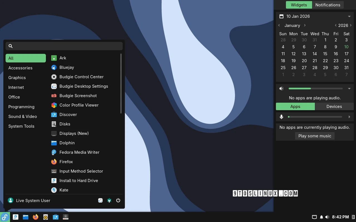Screen dimensions: 356x222
Task: Toggle the Fedora menu button on panel
Action: tap(5, 217)
